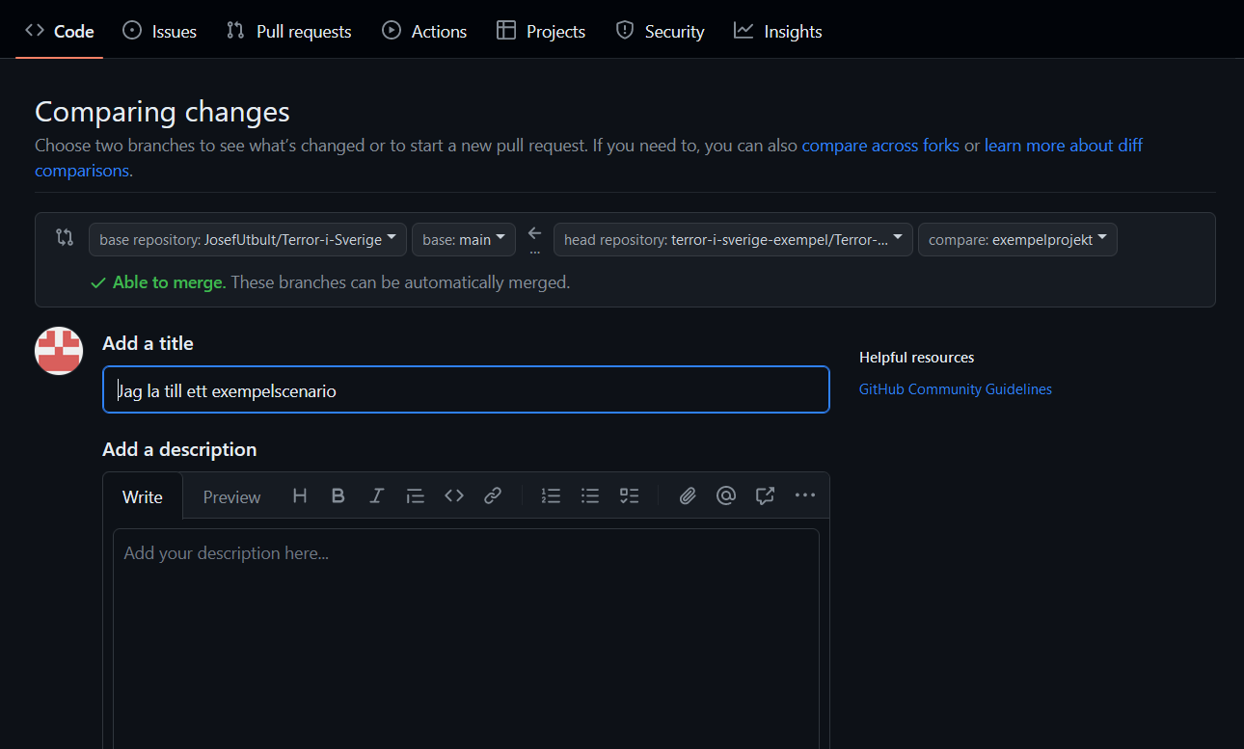Screen dimensions: 1244x749
Task: Insert a quote with the quote icon
Action: (415, 495)
